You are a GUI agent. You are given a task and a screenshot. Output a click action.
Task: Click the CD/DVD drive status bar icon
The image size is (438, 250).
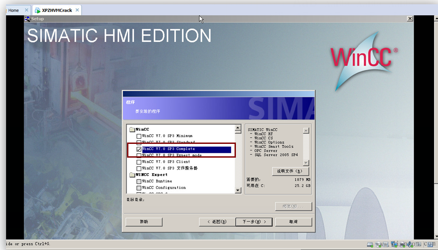[x=378, y=244]
